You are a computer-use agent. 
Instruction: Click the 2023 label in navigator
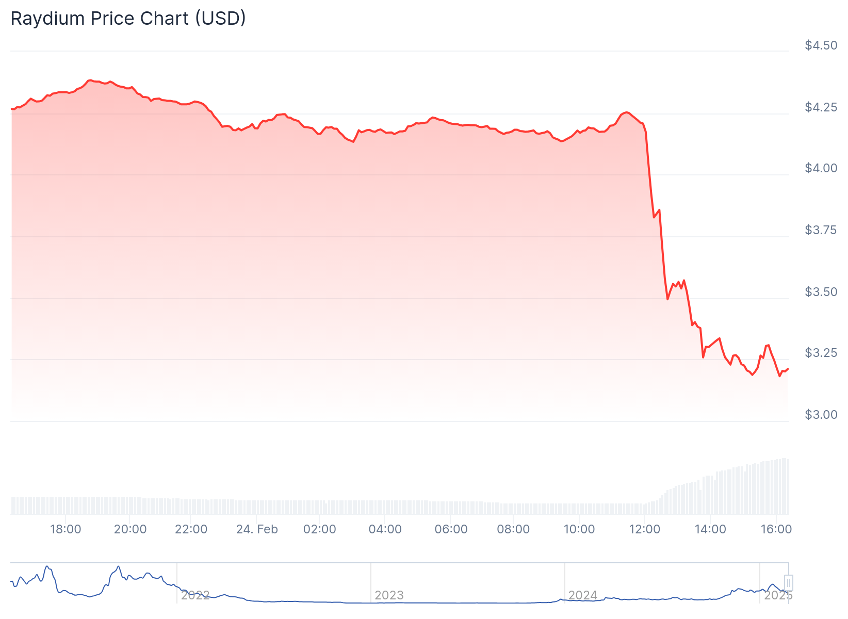pos(389,595)
